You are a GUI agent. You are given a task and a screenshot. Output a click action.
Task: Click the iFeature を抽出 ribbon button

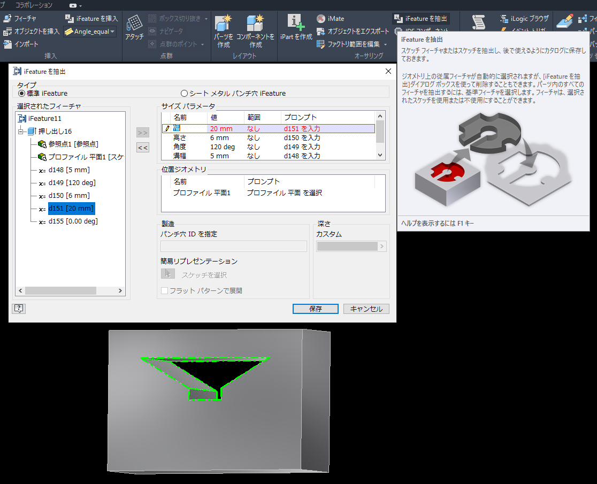click(420, 19)
